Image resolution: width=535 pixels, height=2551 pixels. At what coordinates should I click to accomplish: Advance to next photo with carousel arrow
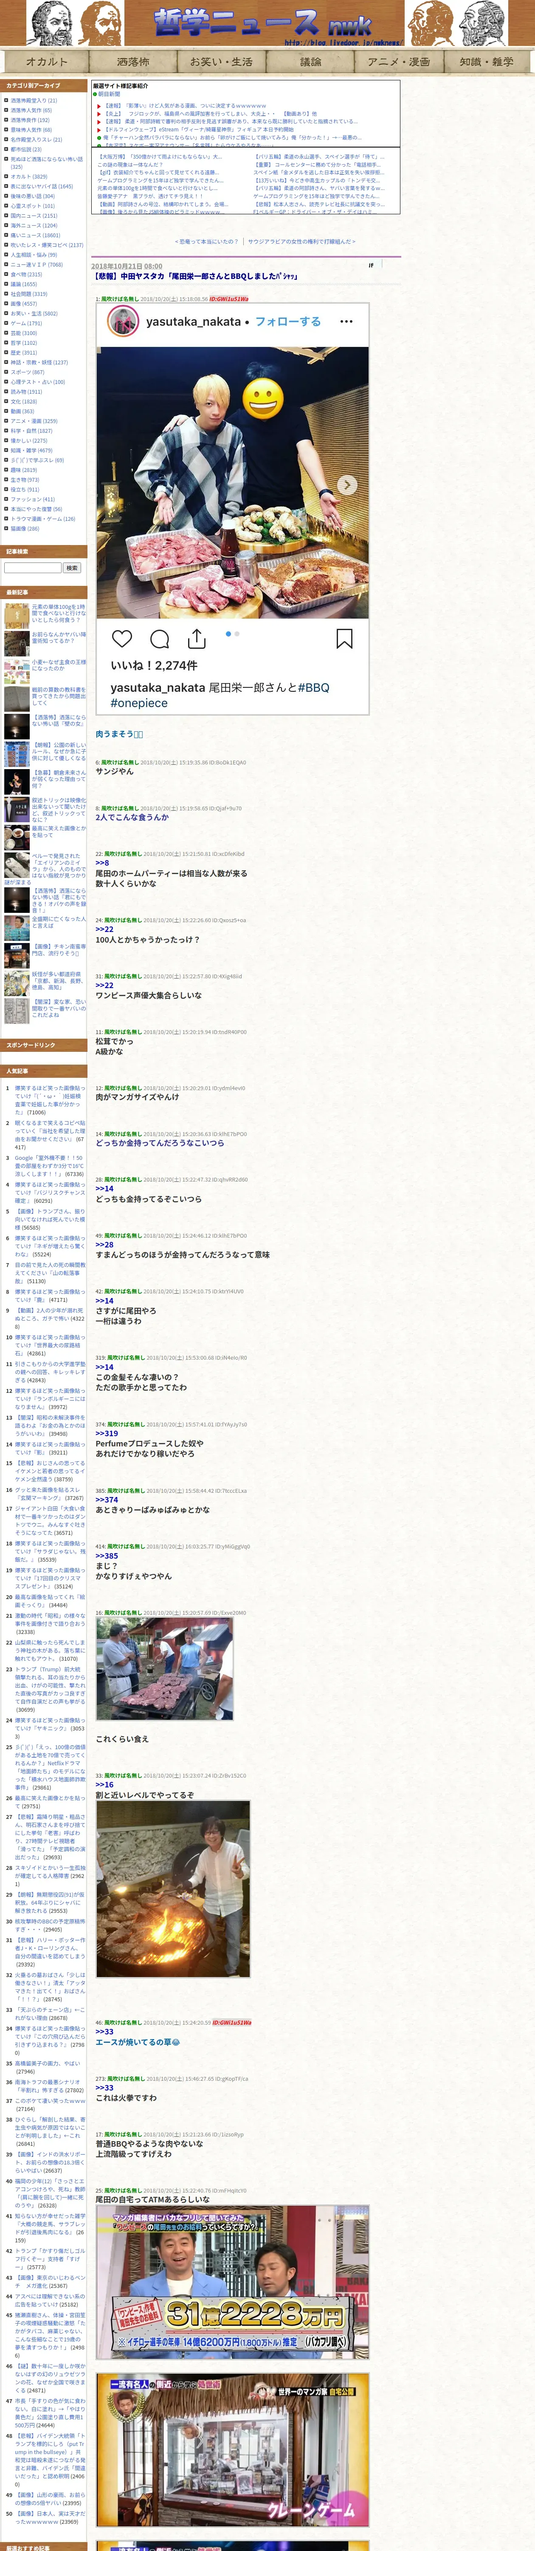point(347,484)
